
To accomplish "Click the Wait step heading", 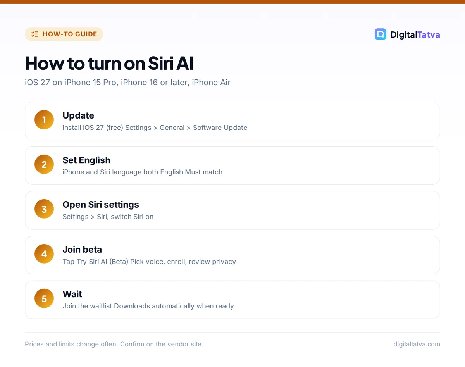I will tap(72, 294).
